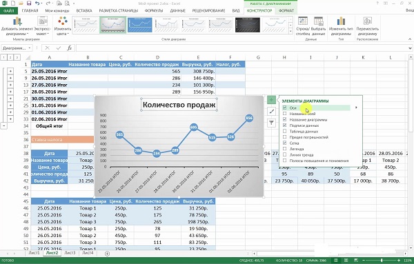Show outline level 3 button
Viewport: 414px width, 264px height.
(x=17, y=57)
